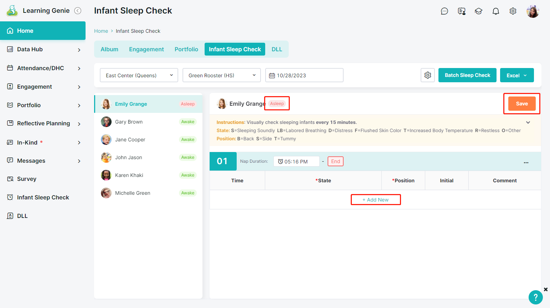Click the date field showing 10/28/2023
This screenshot has width=550, height=308.
tap(304, 75)
